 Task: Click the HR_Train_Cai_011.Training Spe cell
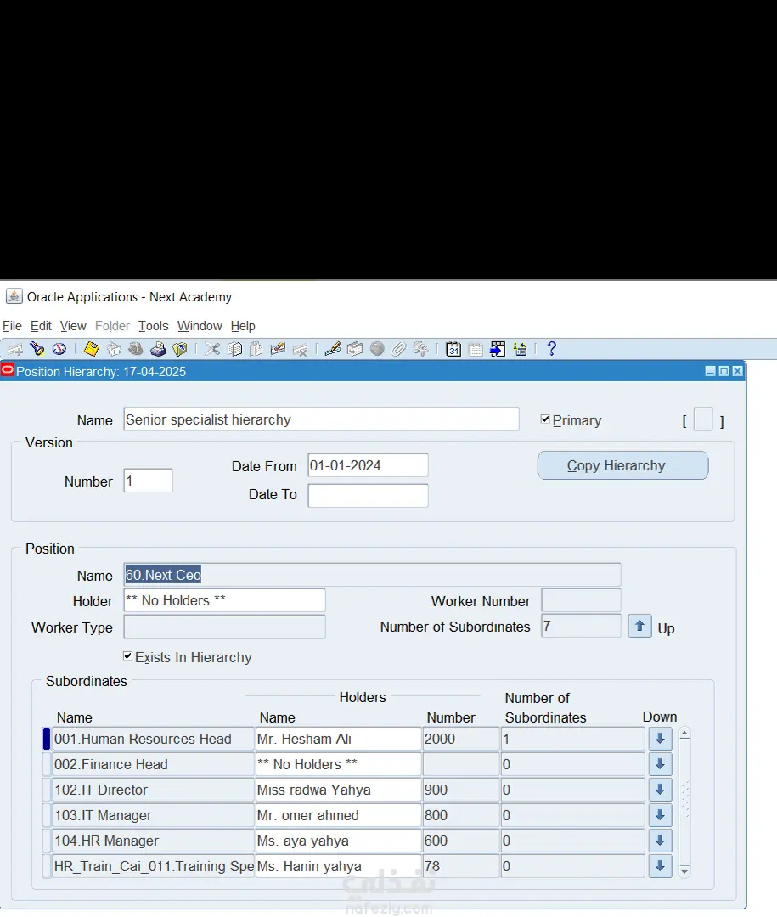point(154,865)
